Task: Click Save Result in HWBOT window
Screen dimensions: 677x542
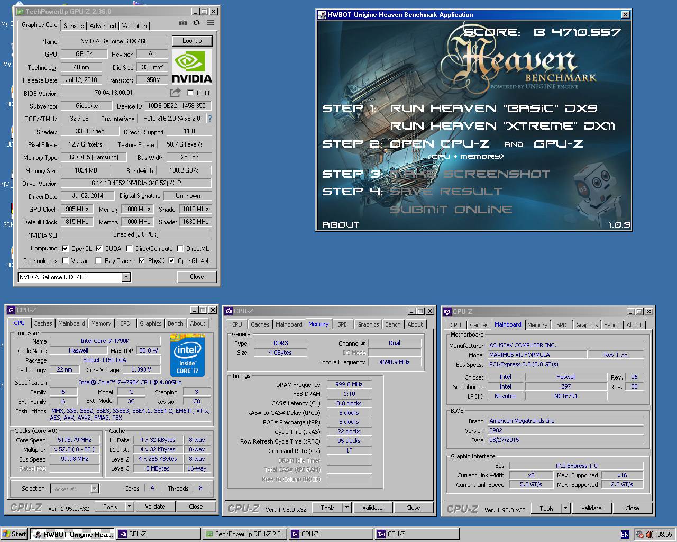Action: [x=446, y=192]
